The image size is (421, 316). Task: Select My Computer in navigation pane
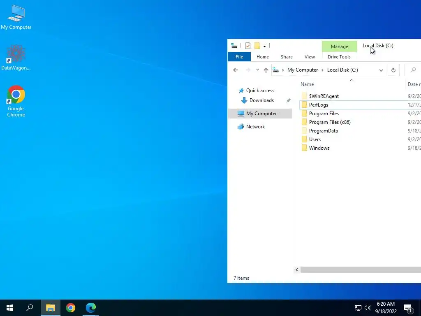(x=260, y=114)
